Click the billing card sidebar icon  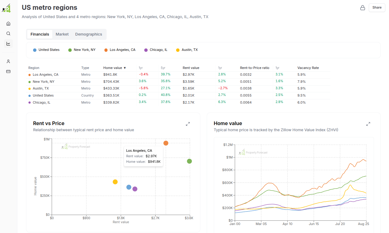8,71
